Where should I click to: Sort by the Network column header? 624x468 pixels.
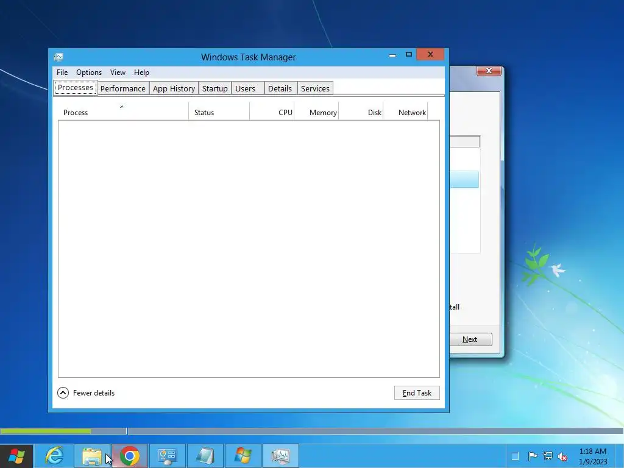tap(405, 112)
